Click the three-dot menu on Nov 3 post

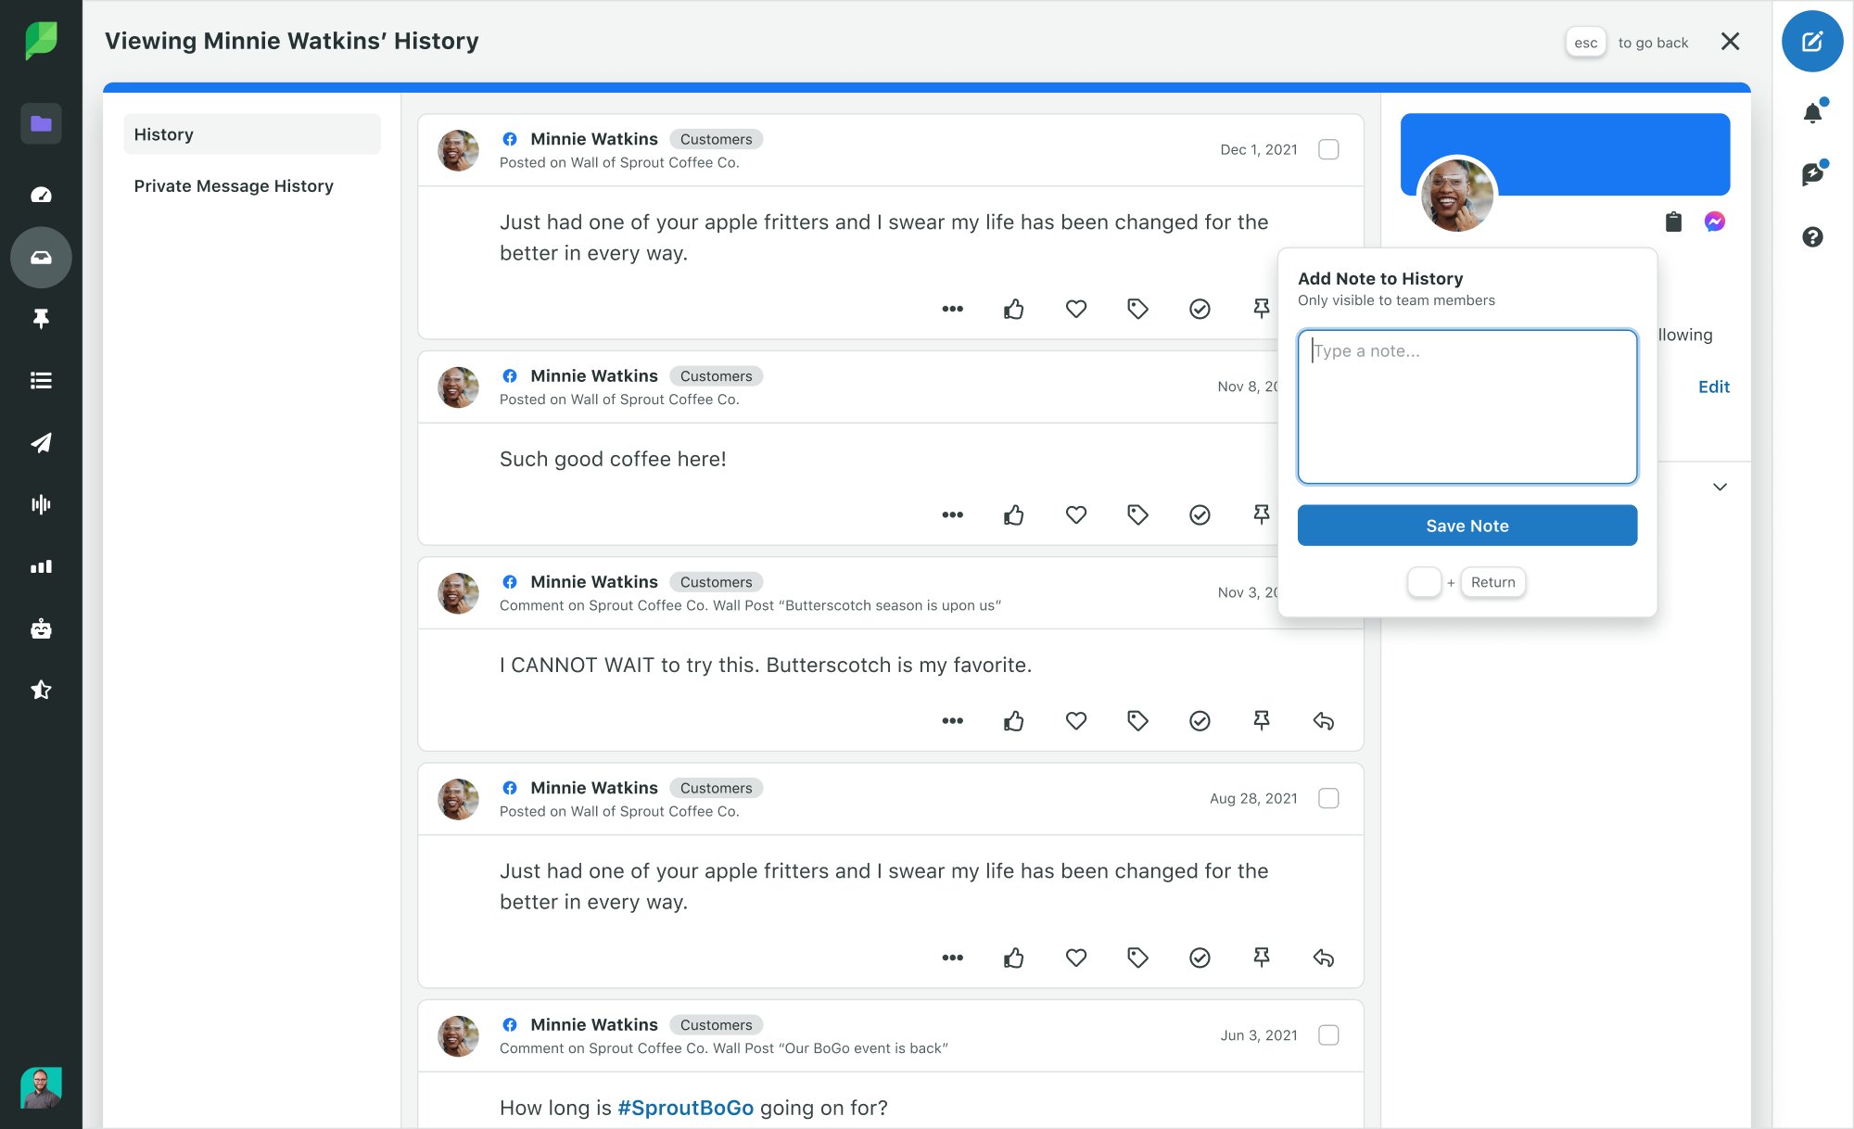tap(952, 720)
